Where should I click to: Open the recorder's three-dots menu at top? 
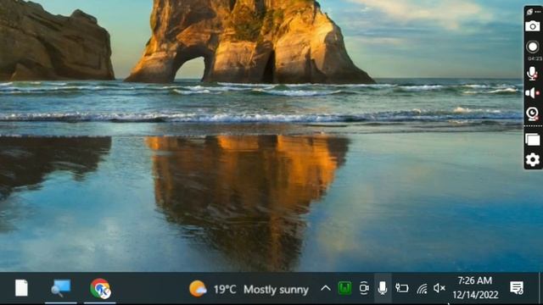pos(537,12)
